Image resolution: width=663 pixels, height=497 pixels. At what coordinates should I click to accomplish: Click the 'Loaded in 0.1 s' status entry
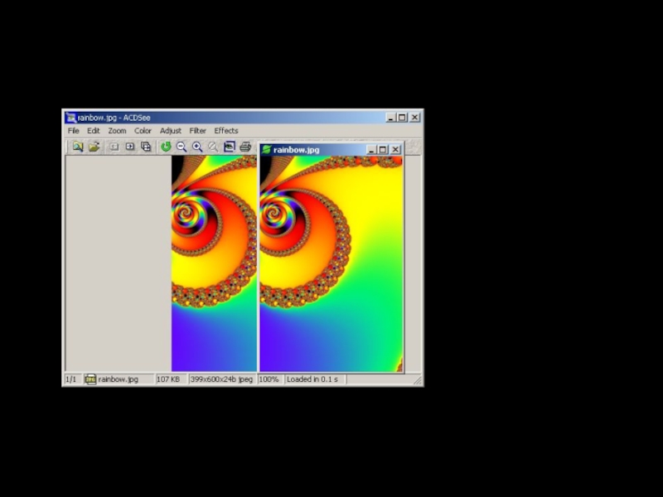click(312, 379)
